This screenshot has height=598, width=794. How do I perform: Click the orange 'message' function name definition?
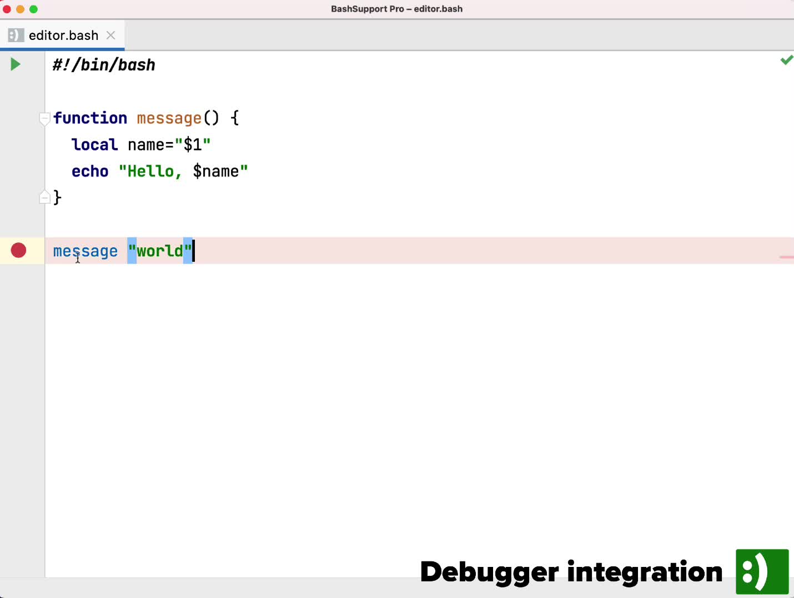click(x=169, y=118)
